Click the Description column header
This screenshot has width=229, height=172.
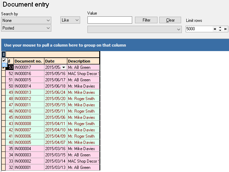pos(83,61)
